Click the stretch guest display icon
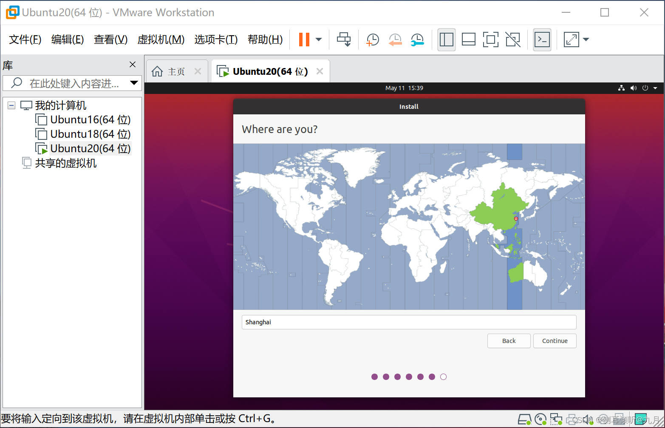 click(571, 40)
